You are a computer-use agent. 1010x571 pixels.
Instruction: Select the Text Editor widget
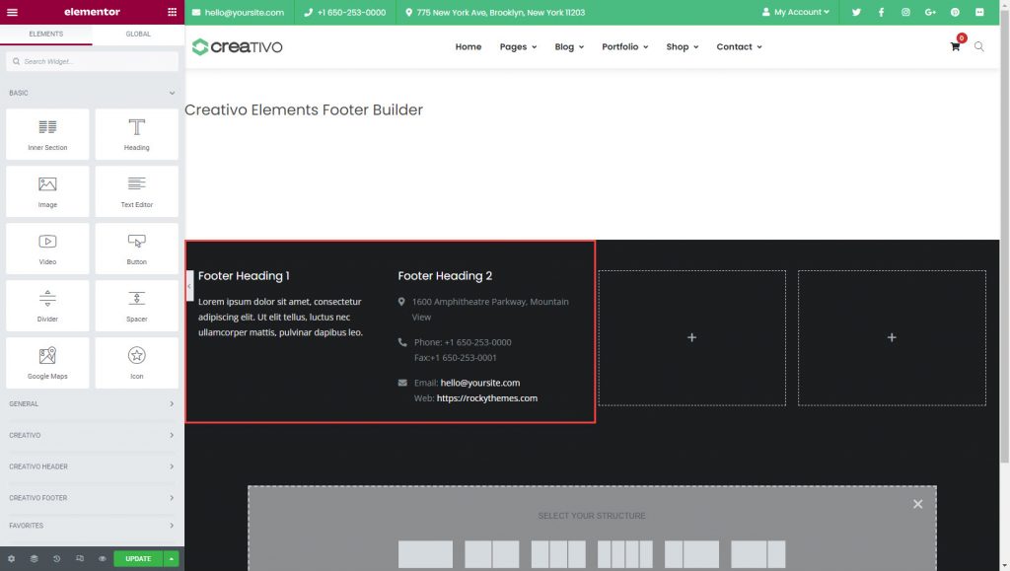[x=136, y=191]
